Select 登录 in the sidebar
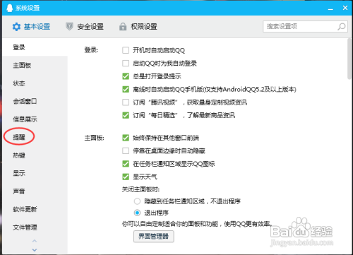Image resolution: width=353 pixels, height=255 pixels. 35,47
